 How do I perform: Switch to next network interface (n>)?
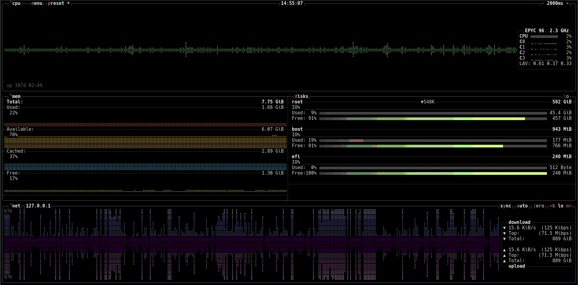(569, 206)
